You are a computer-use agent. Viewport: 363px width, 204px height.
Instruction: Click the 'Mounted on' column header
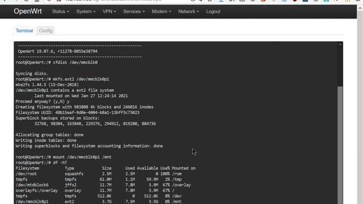click(x=184, y=168)
